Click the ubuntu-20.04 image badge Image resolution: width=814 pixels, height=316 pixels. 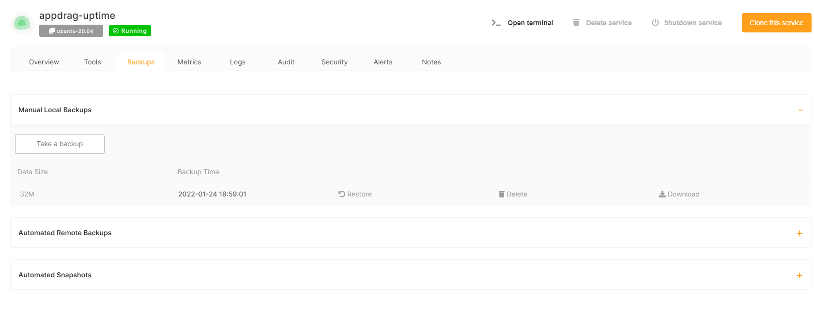[x=71, y=31]
